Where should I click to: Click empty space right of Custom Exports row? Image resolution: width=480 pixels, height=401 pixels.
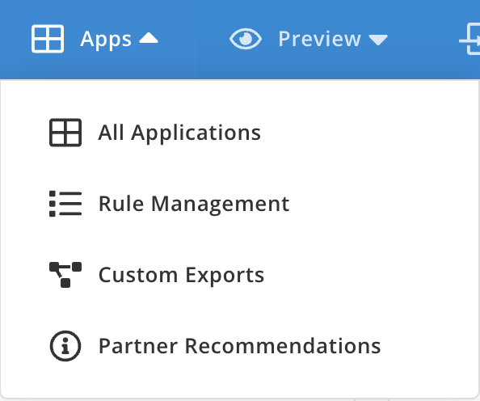[368, 275]
